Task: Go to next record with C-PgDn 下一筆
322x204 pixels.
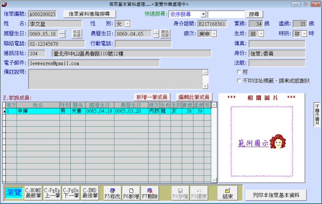Action: [71, 193]
